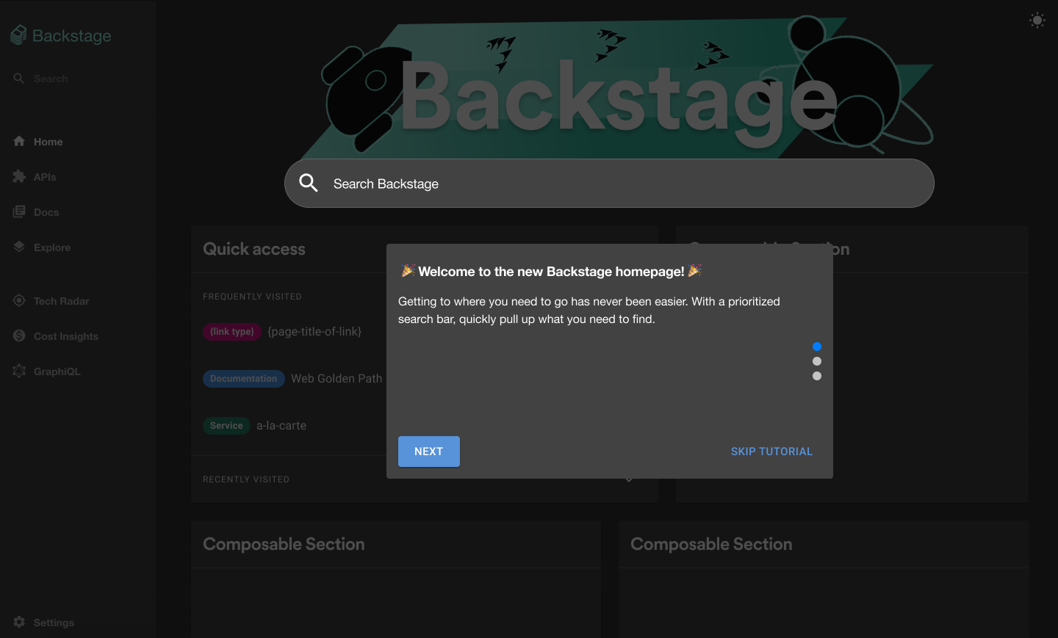Screen dimensions: 1058x638
Task: Open Explore in the sidebar
Action: (52, 247)
